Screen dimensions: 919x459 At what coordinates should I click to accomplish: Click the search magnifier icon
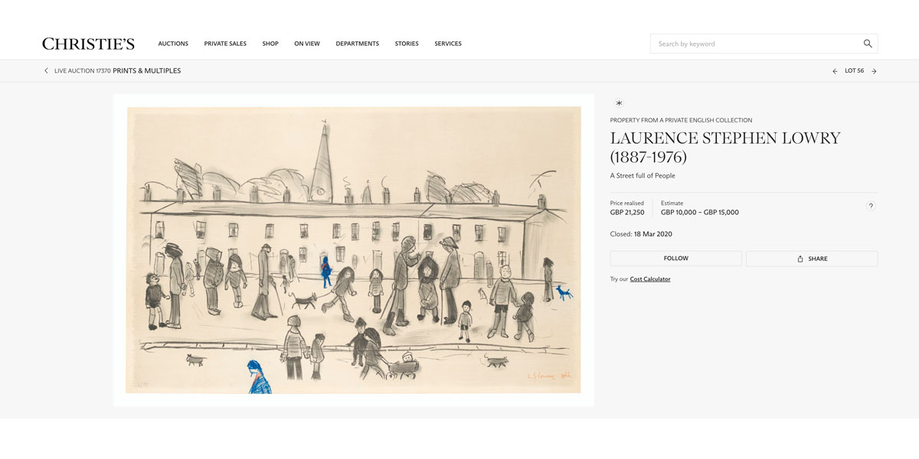click(x=868, y=44)
